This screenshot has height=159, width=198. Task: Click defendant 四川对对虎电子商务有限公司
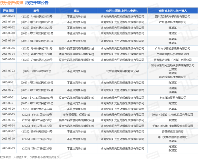[173, 17]
